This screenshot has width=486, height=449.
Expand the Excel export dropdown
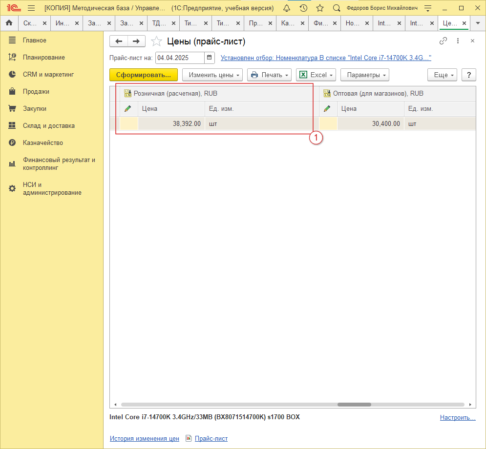316,75
